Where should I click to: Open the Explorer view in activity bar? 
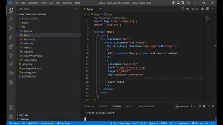click(x=11, y=10)
